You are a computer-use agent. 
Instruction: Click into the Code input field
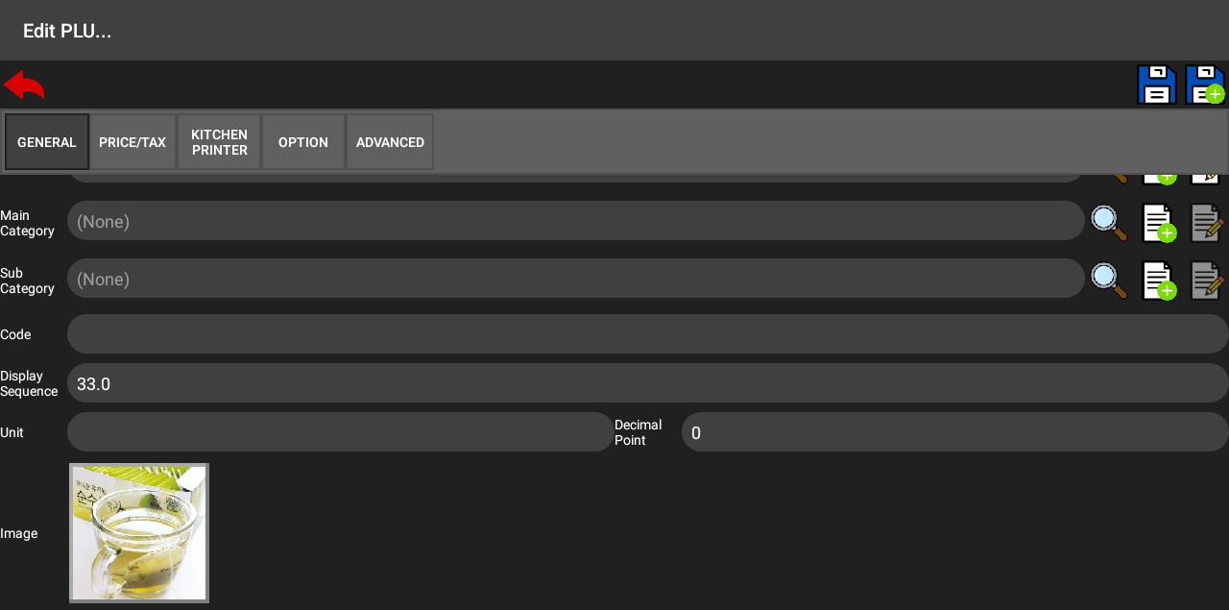(x=648, y=334)
